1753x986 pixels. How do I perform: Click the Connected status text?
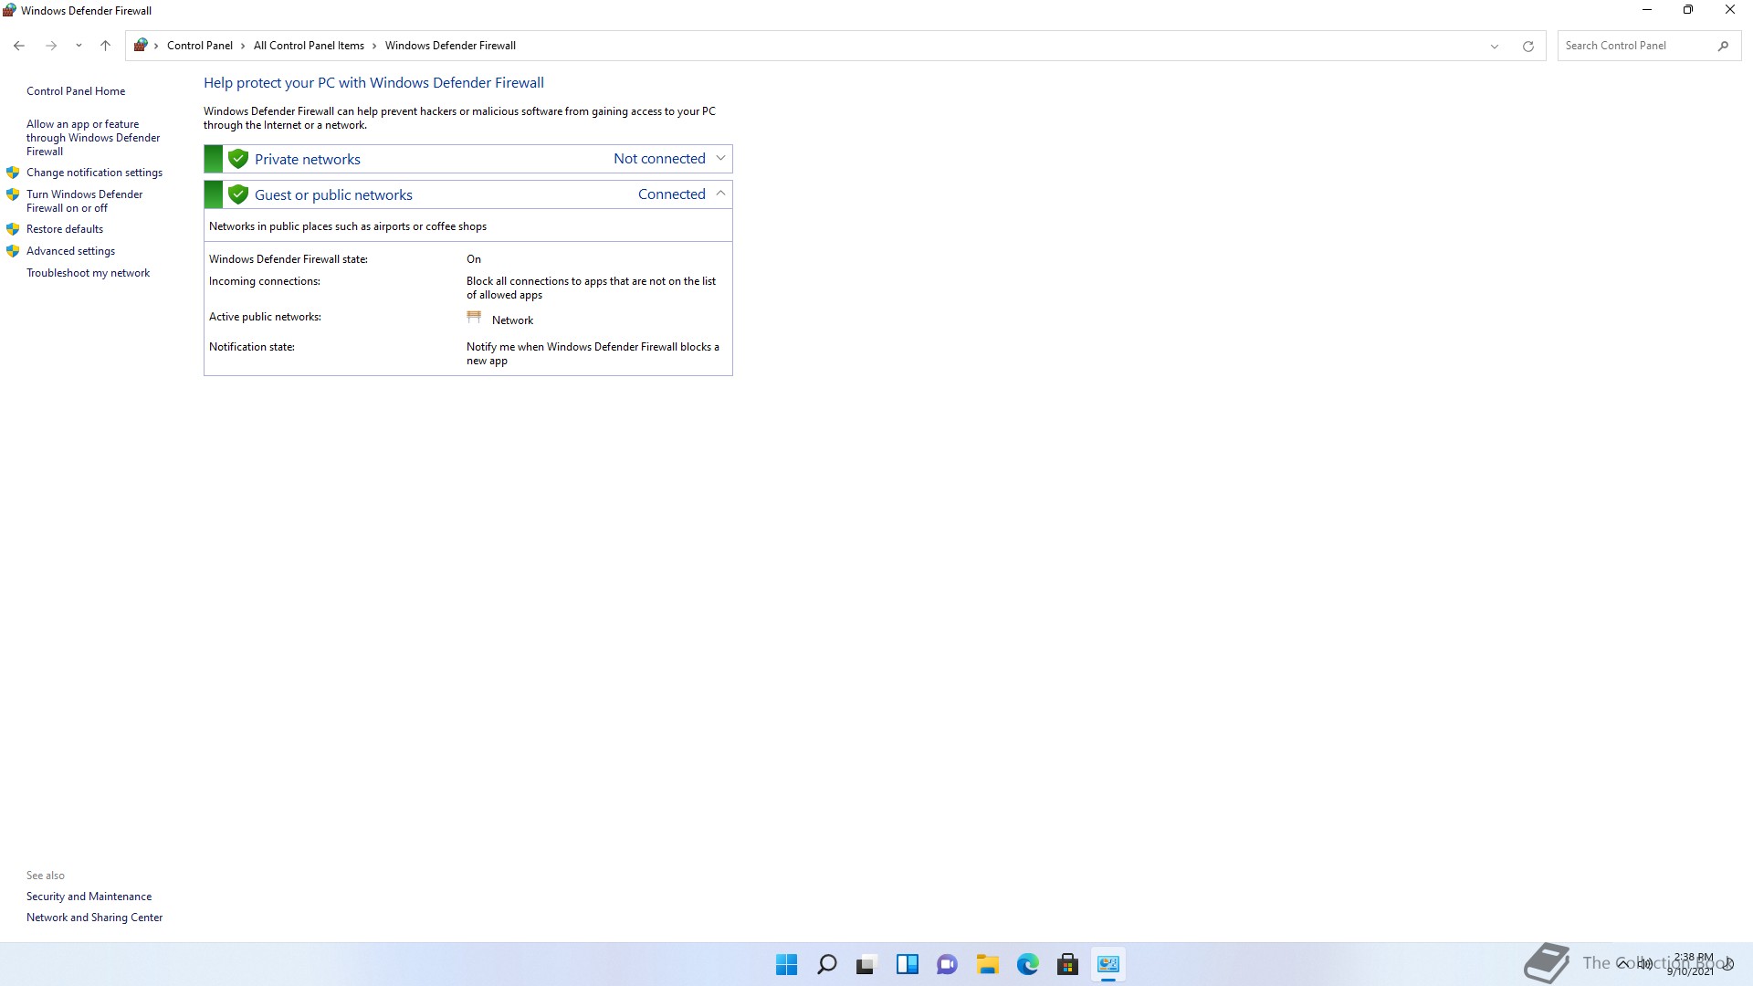(672, 194)
